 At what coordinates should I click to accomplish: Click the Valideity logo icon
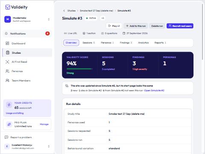pyautogui.click(x=8, y=7)
